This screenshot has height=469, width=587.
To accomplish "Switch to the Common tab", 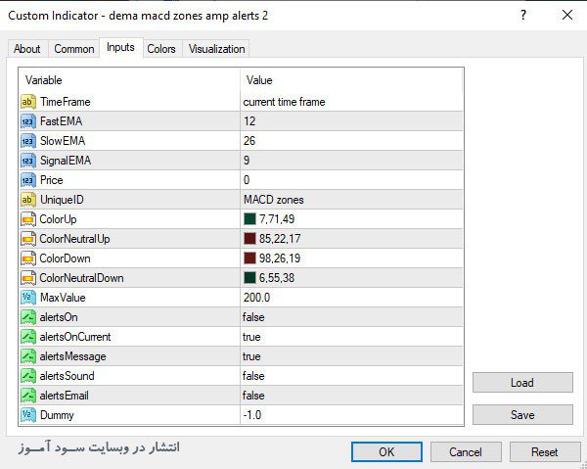I will coord(74,49).
